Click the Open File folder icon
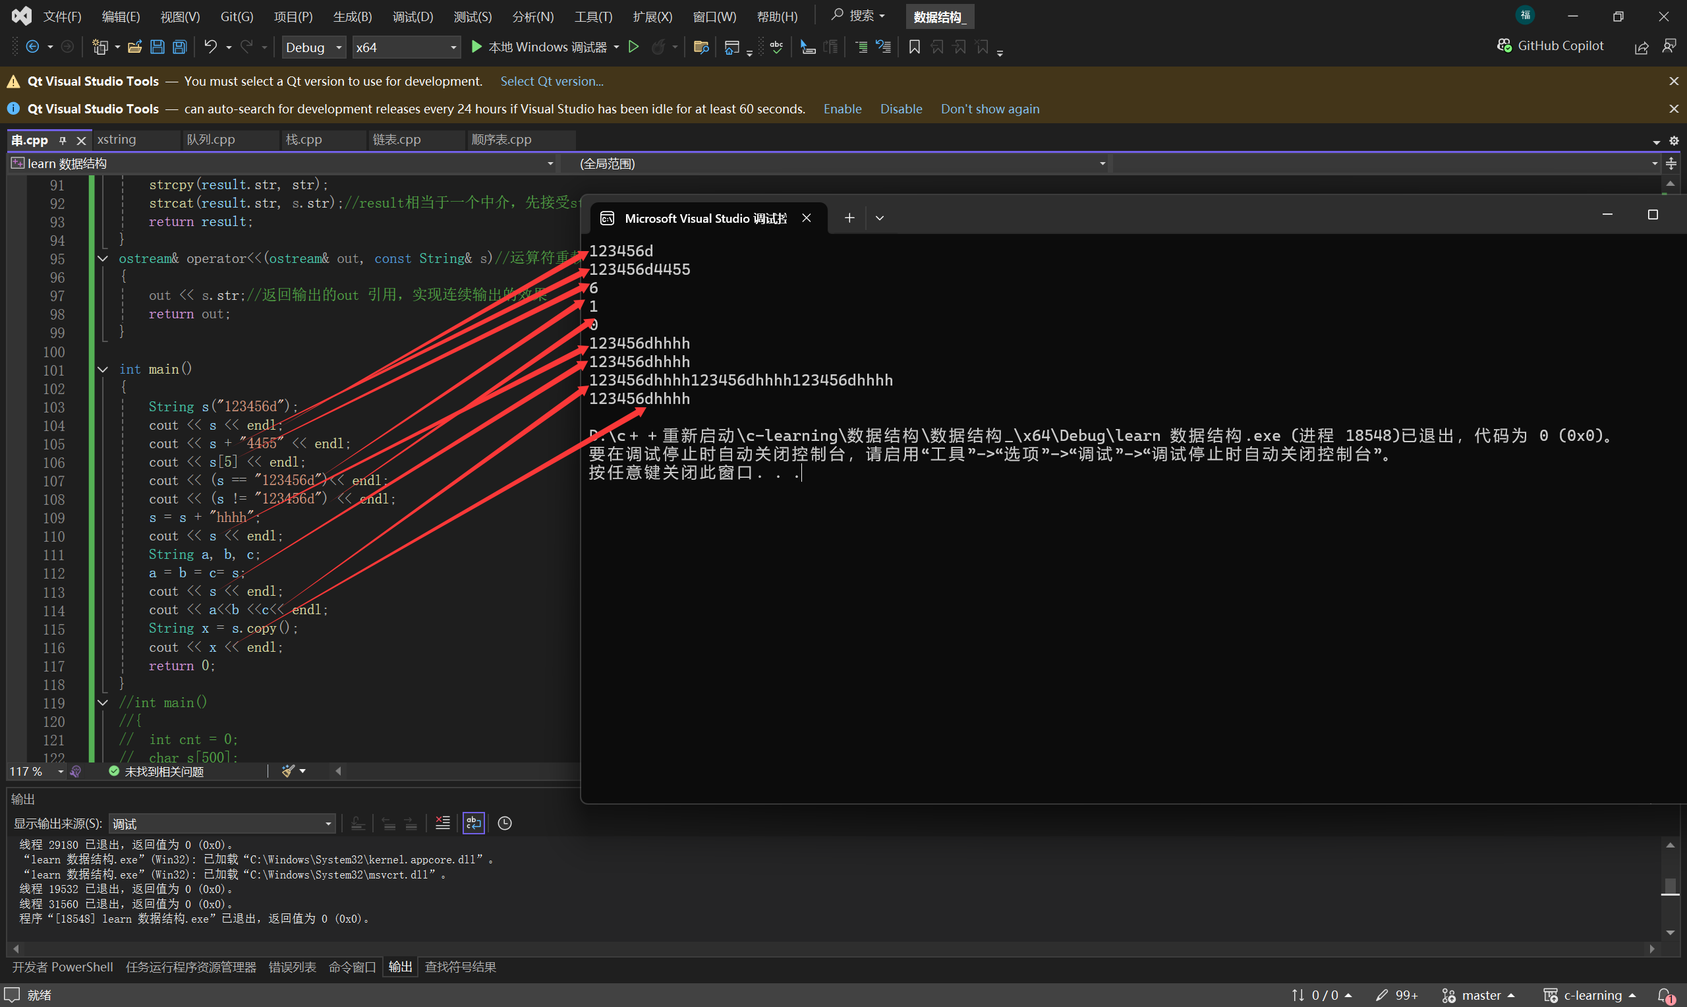This screenshot has height=1007, width=1687. pyautogui.click(x=134, y=47)
